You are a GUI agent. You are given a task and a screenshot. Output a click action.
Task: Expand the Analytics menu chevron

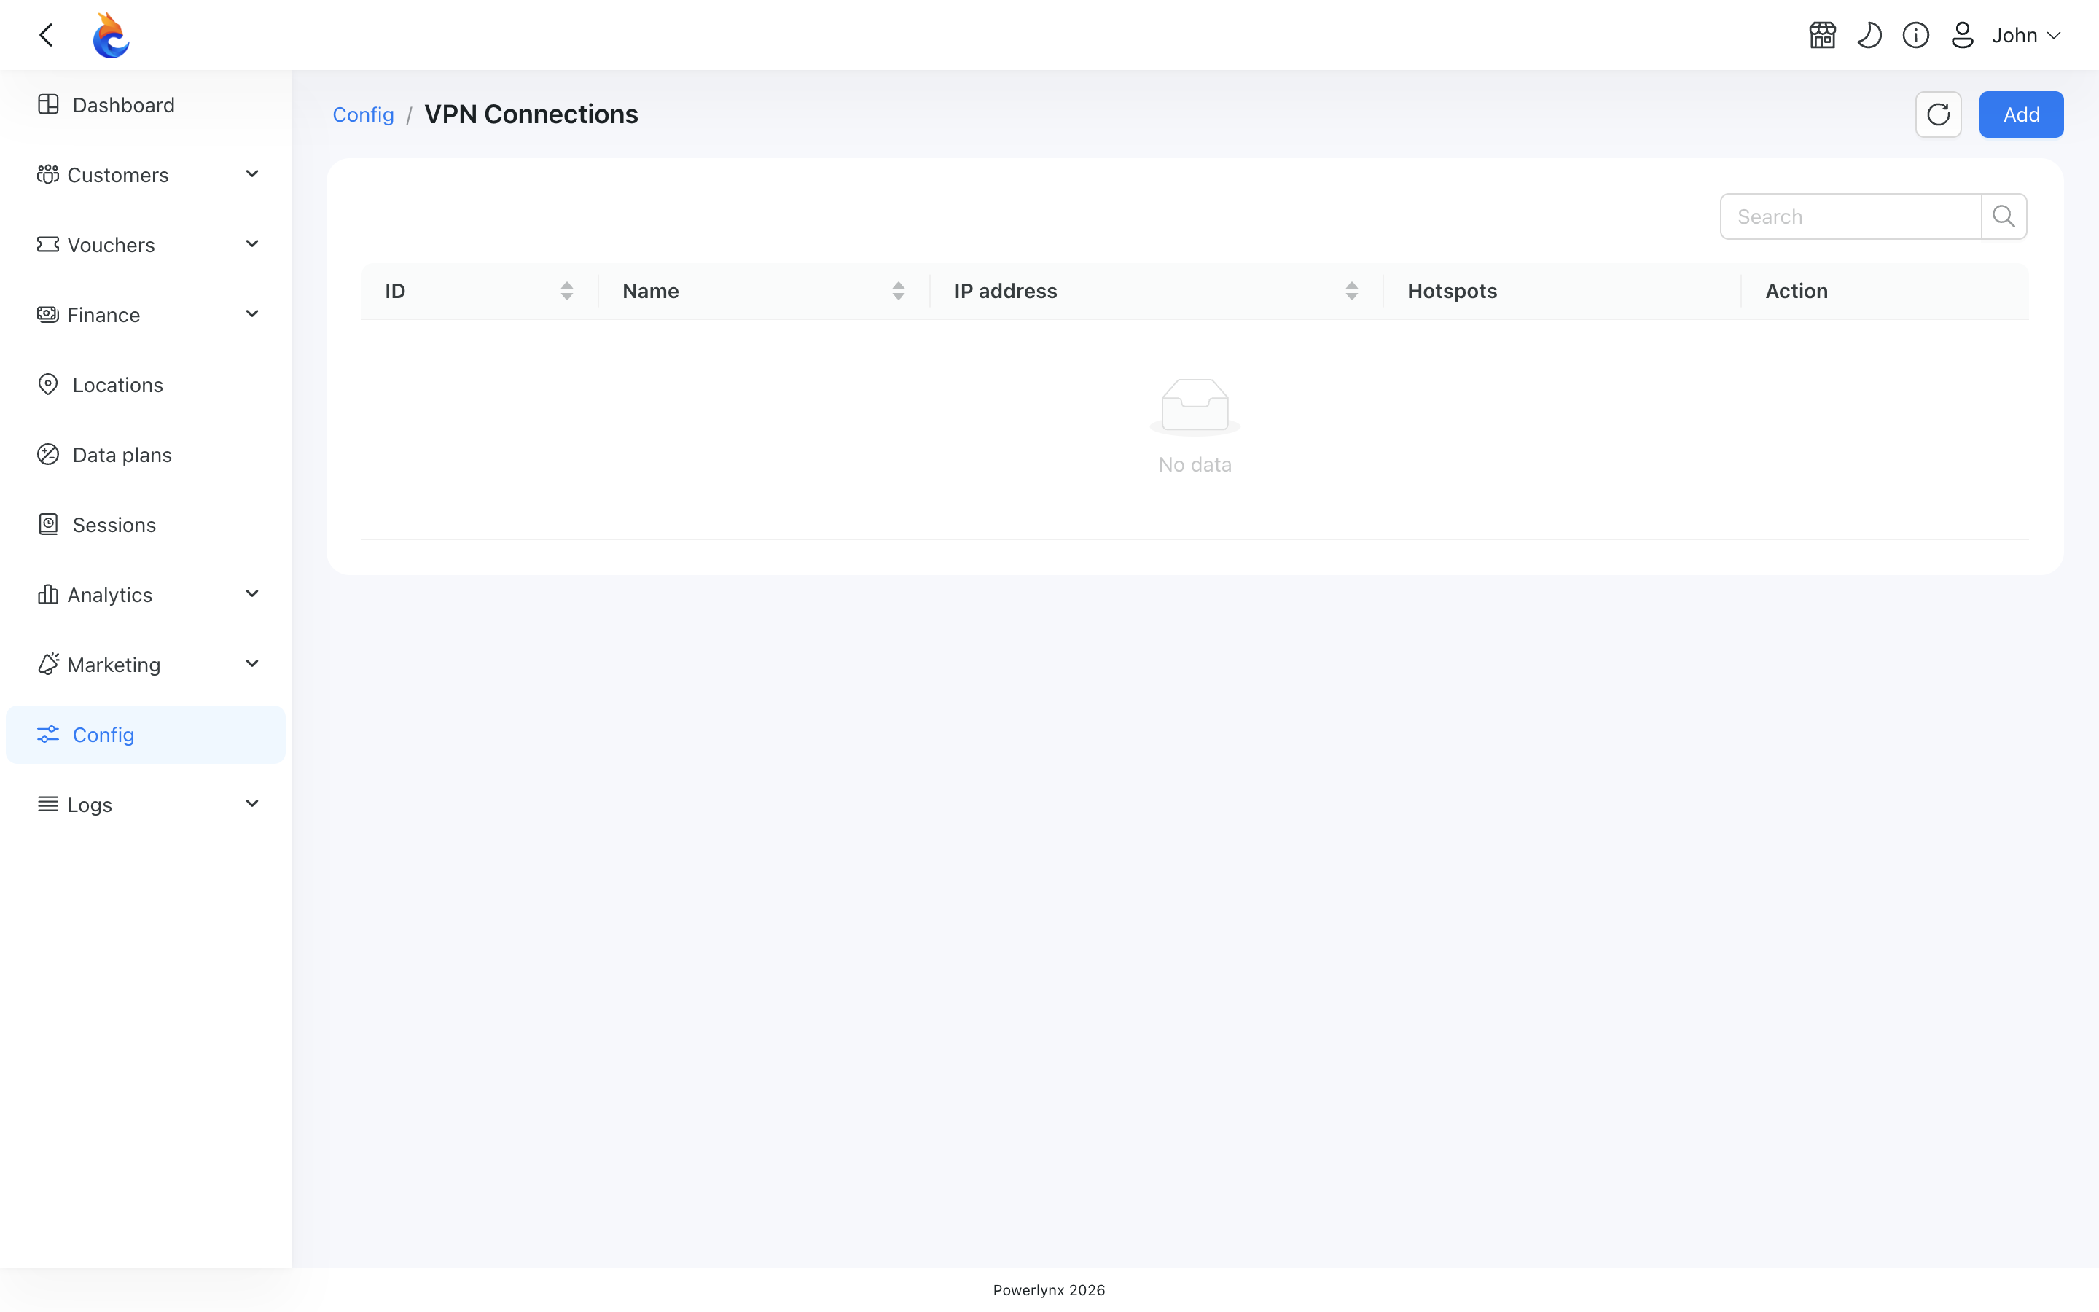252,594
